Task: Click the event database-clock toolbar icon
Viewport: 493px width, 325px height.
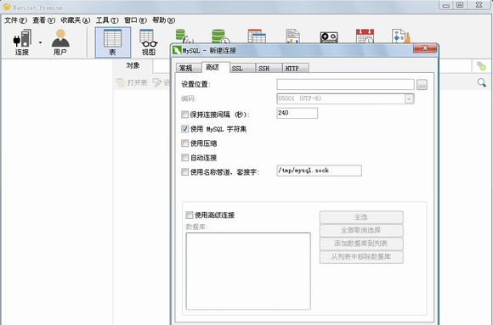Action: (220, 36)
